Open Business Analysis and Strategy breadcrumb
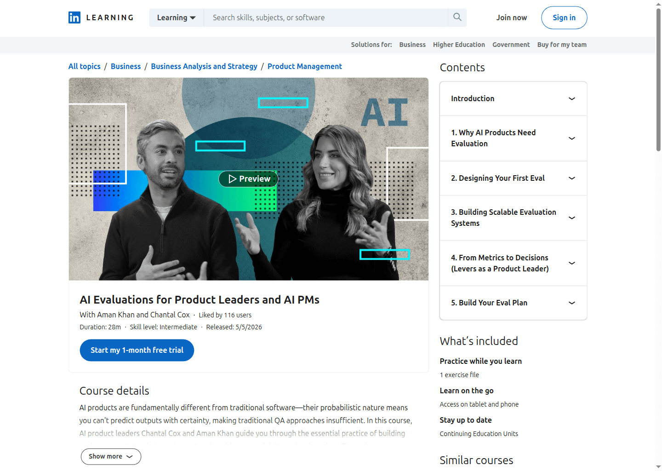 204,66
